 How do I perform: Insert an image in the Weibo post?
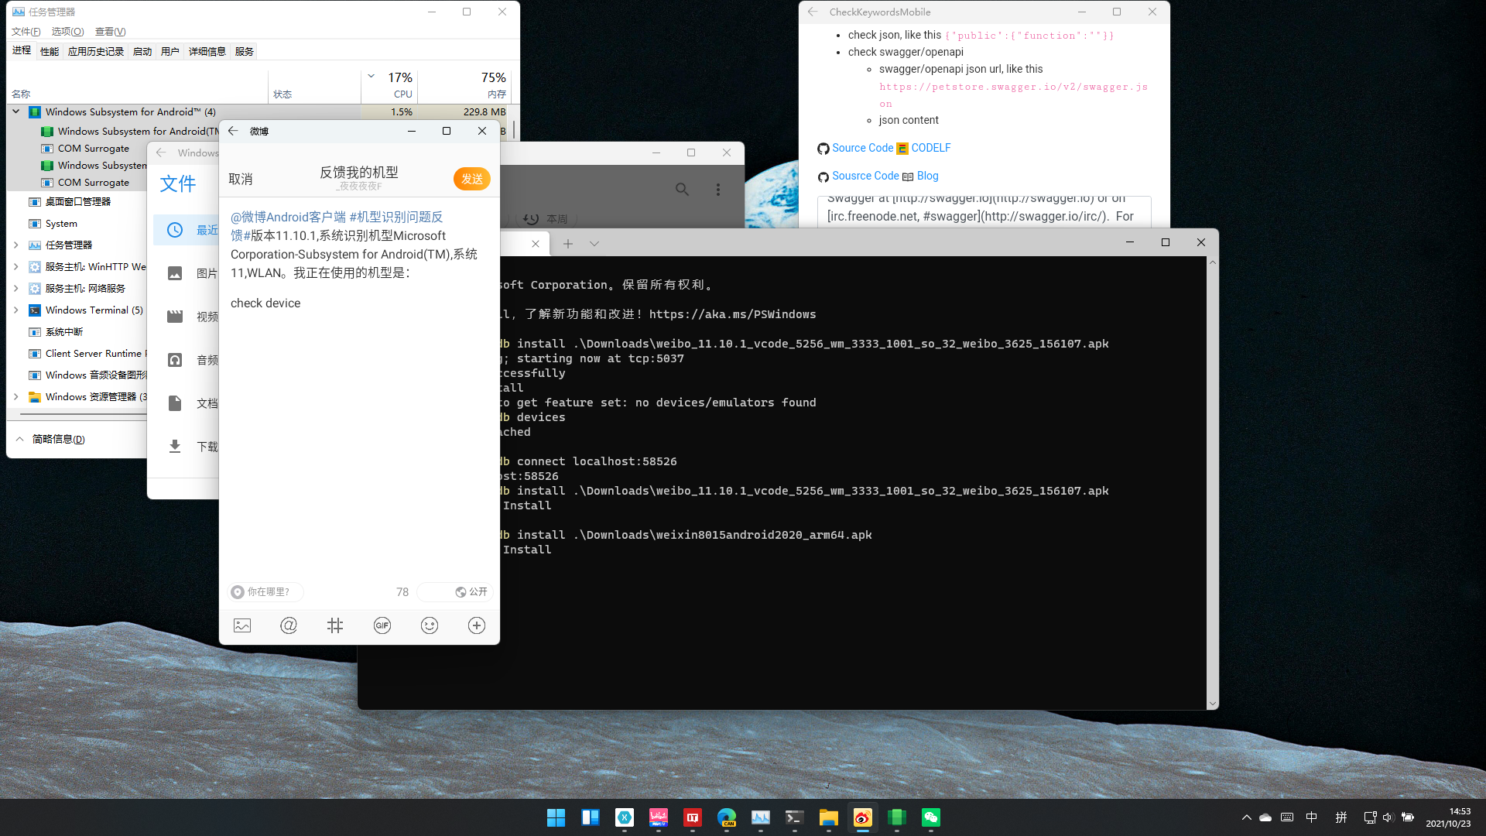[x=242, y=625]
